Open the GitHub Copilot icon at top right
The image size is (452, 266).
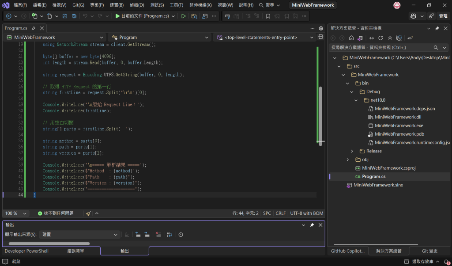pos(414,16)
